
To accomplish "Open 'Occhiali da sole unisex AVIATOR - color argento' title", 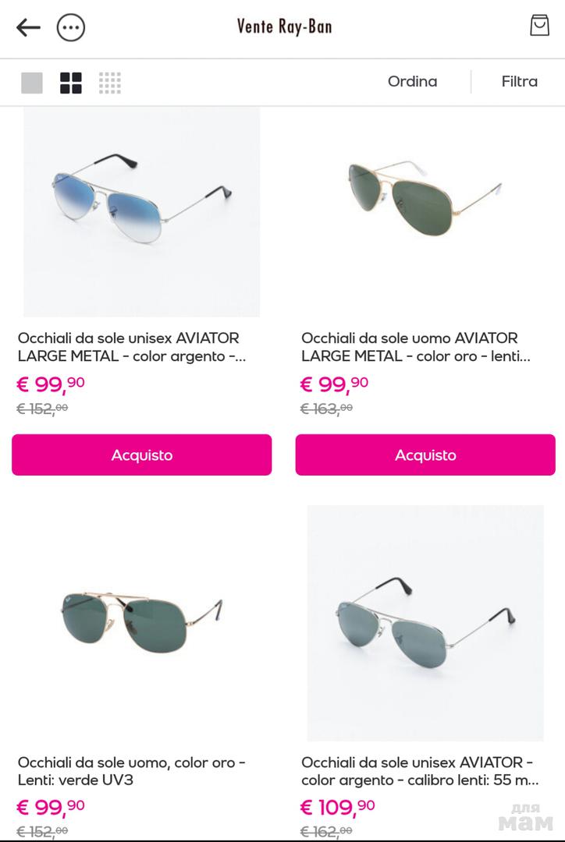I will pyautogui.click(x=420, y=771).
